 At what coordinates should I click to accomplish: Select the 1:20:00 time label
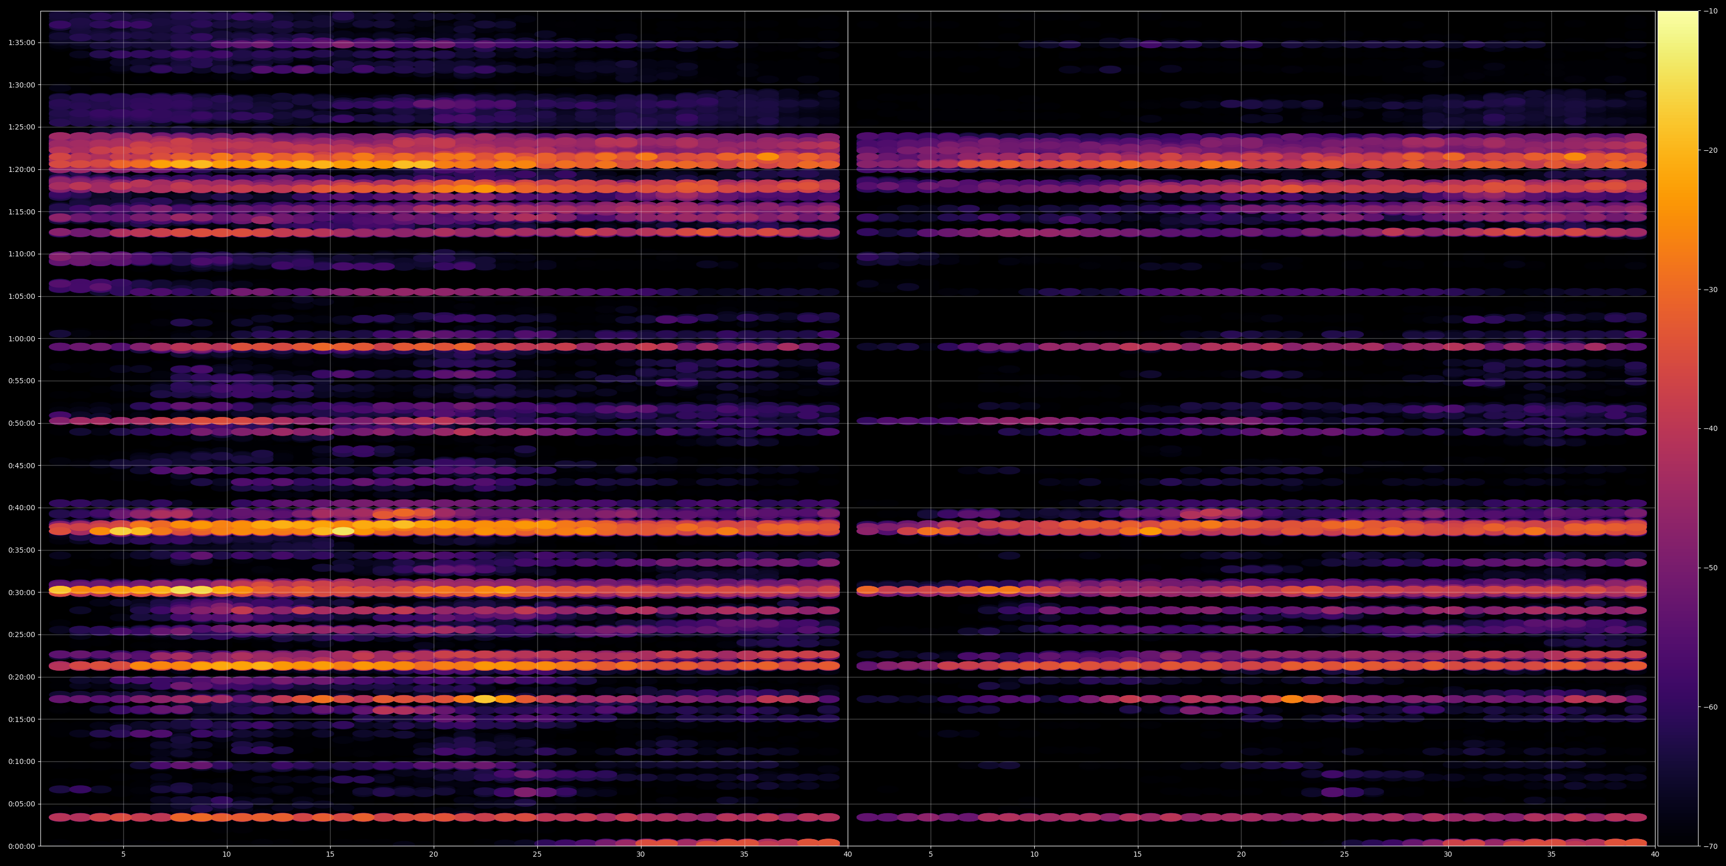tap(21, 169)
